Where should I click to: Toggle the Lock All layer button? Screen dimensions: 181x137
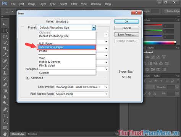[x=155, y=94]
